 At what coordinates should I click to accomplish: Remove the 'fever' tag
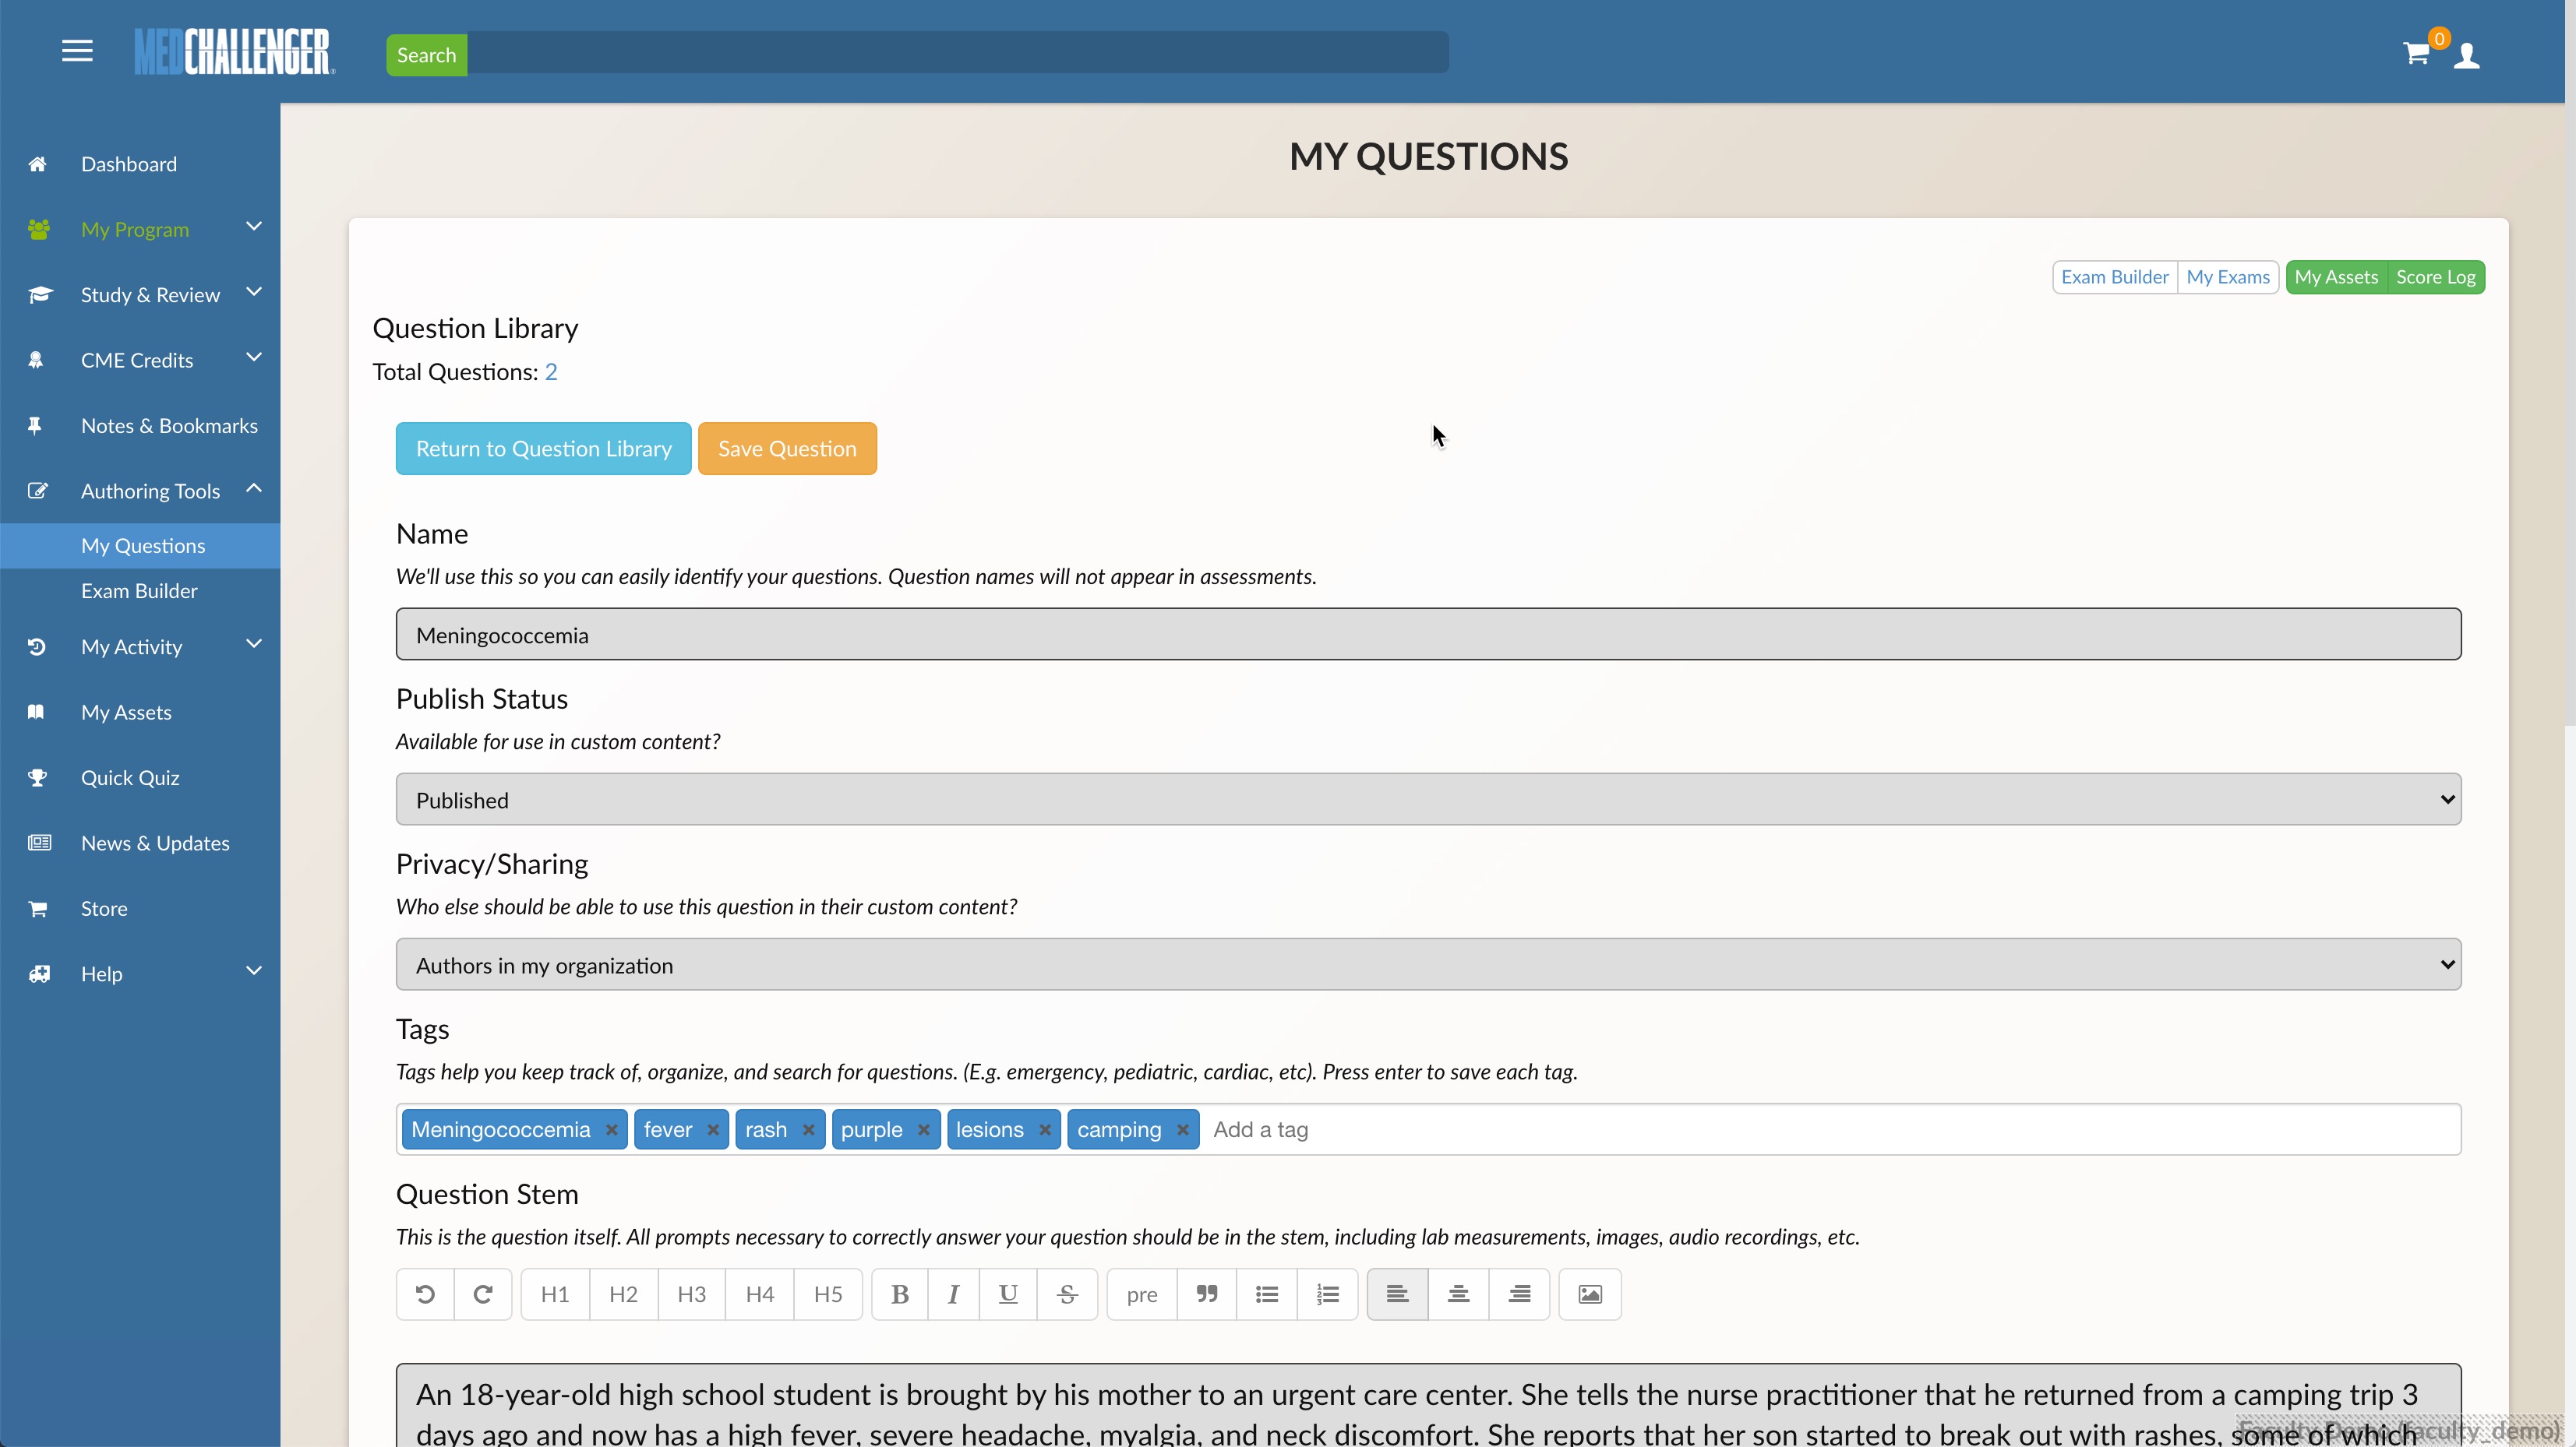click(x=713, y=1129)
